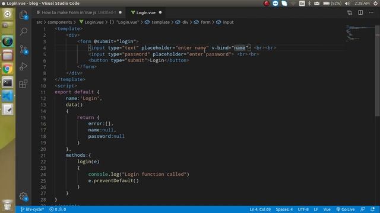Open notifications bell in status bar
380x213 pixels.
click(x=373, y=209)
